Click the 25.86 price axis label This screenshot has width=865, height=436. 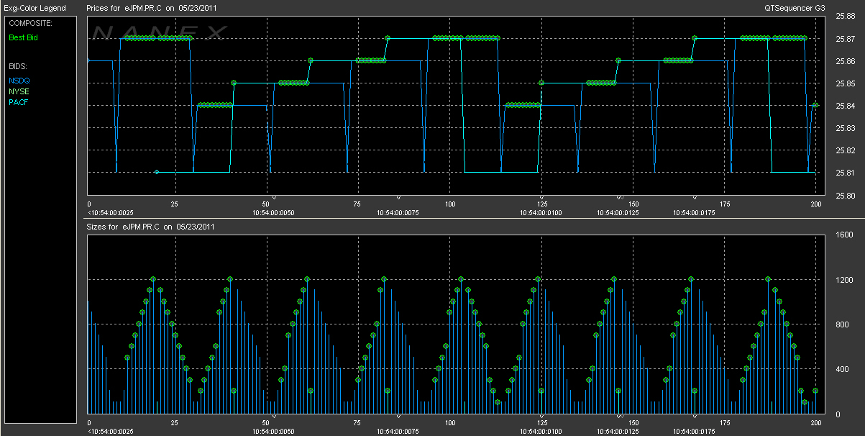pos(844,61)
